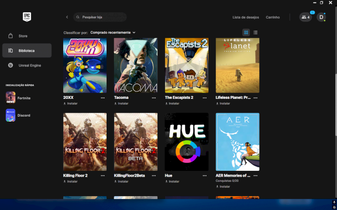Install Hue
The width and height of the screenshot is (337, 210).
[x=172, y=181]
